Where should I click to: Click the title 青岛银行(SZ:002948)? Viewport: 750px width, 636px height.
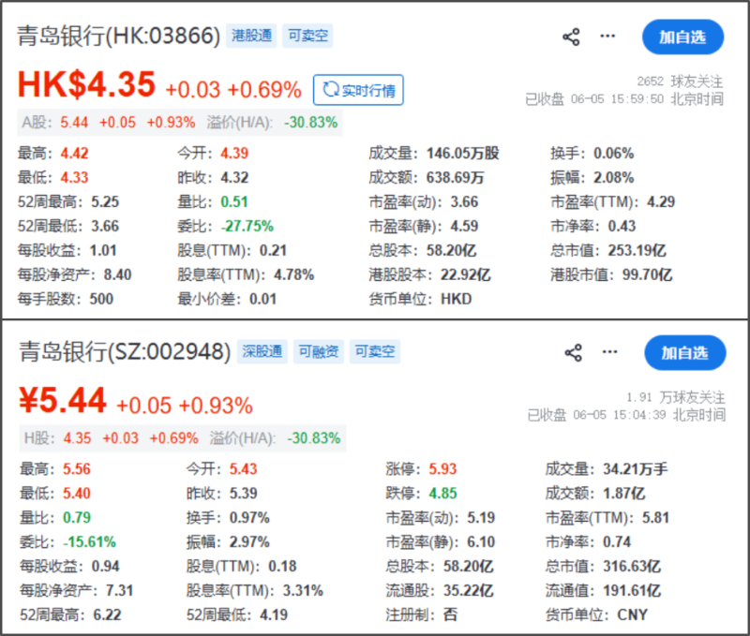(125, 352)
